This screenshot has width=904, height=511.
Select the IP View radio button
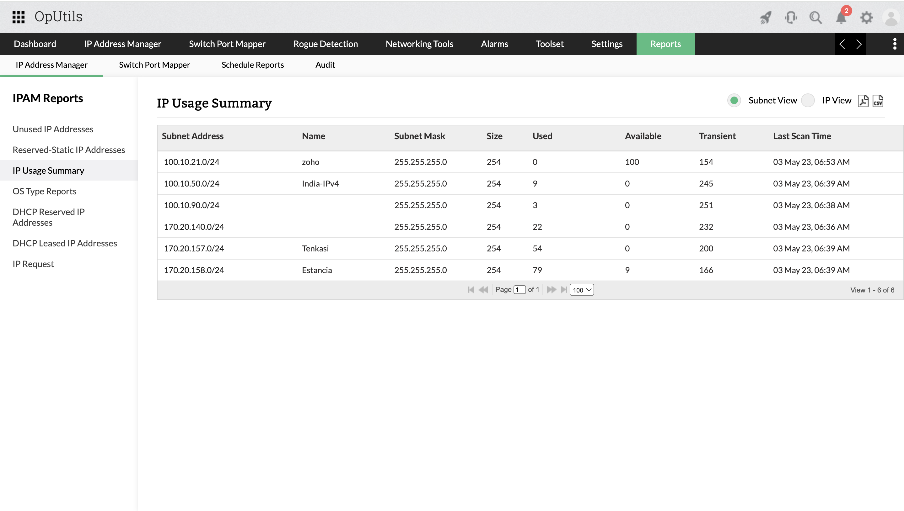[808, 100]
